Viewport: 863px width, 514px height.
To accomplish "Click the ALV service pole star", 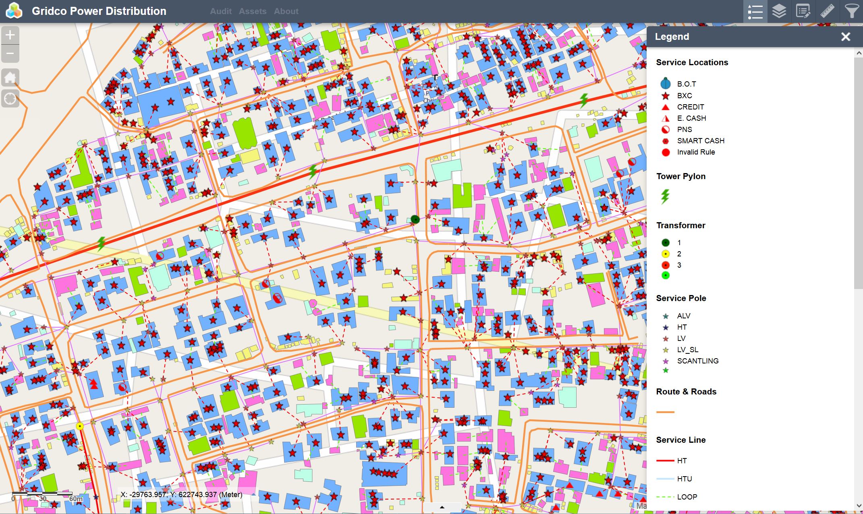I will [666, 316].
